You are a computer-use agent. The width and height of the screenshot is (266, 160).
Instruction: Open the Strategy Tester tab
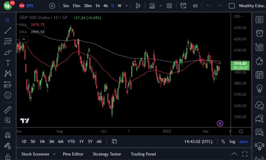107,154
